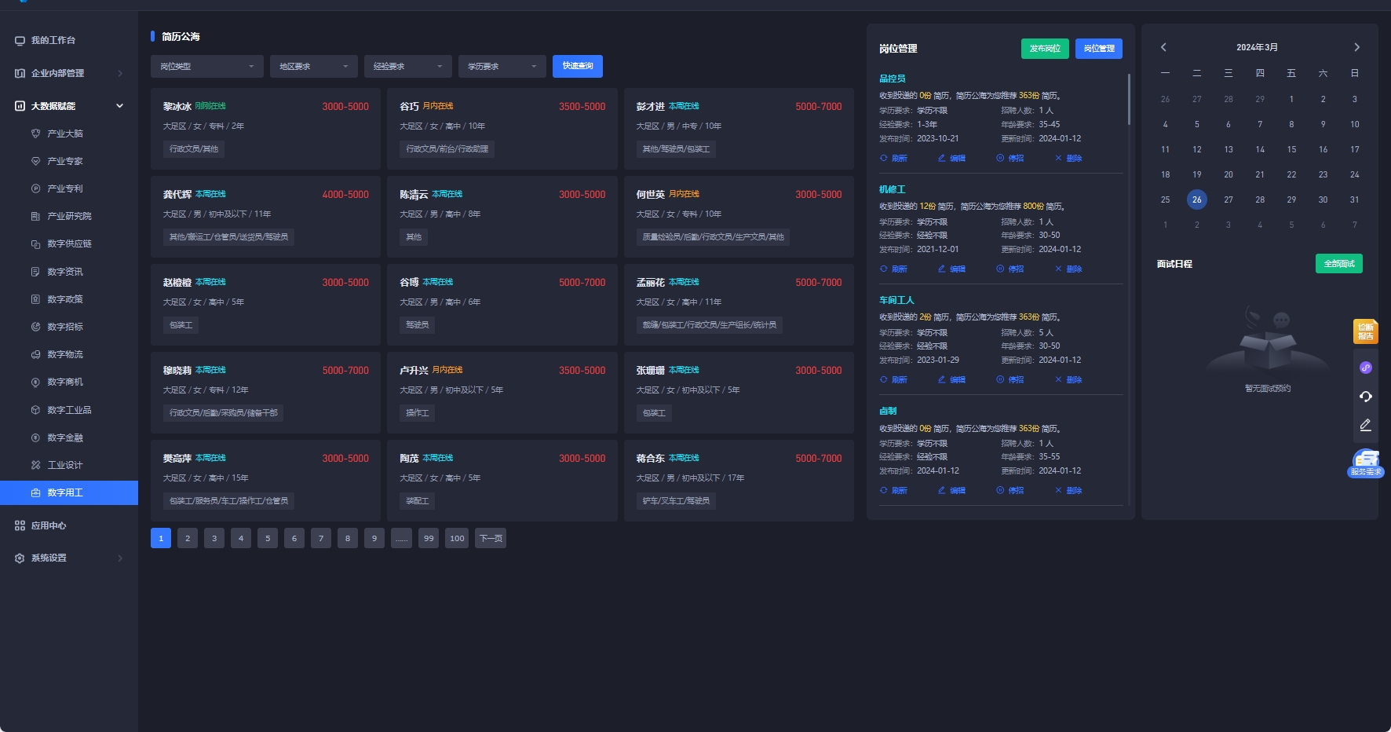
Task: Open the 服务需求 floating icon
Action: click(x=1366, y=463)
